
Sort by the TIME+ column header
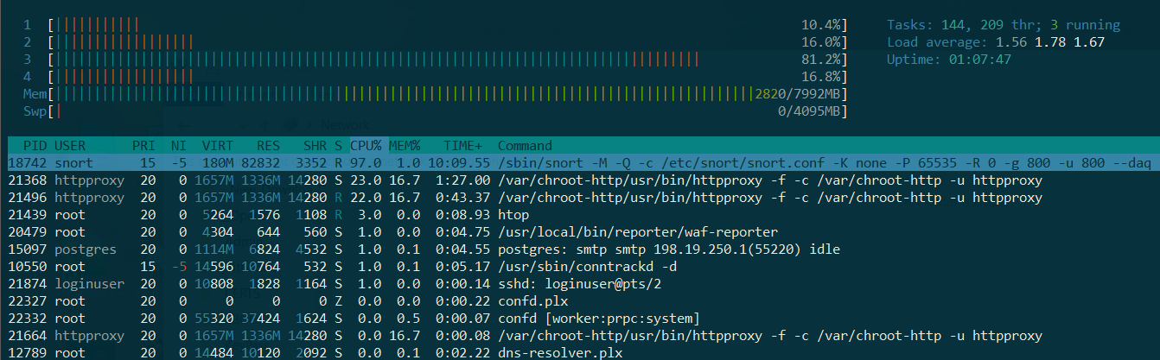coord(463,145)
